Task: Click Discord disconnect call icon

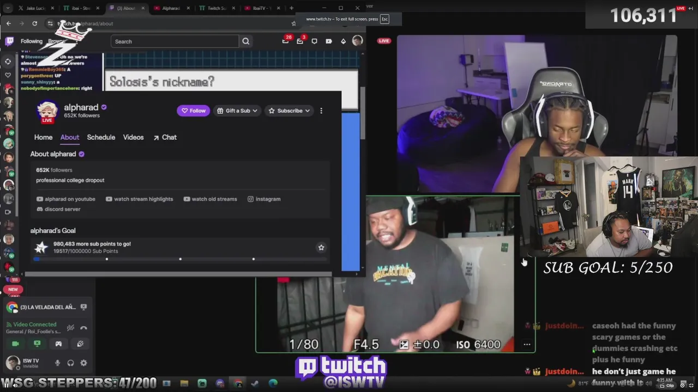Action: pyautogui.click(x=83, y=328)
